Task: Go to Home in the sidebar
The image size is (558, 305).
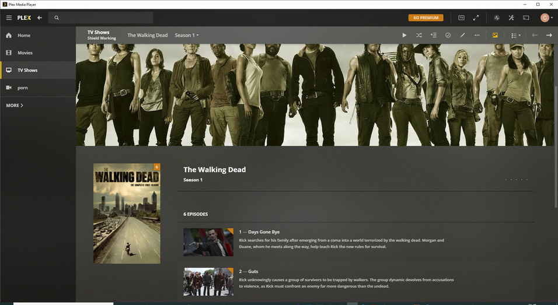Action: tap(38, 35)
